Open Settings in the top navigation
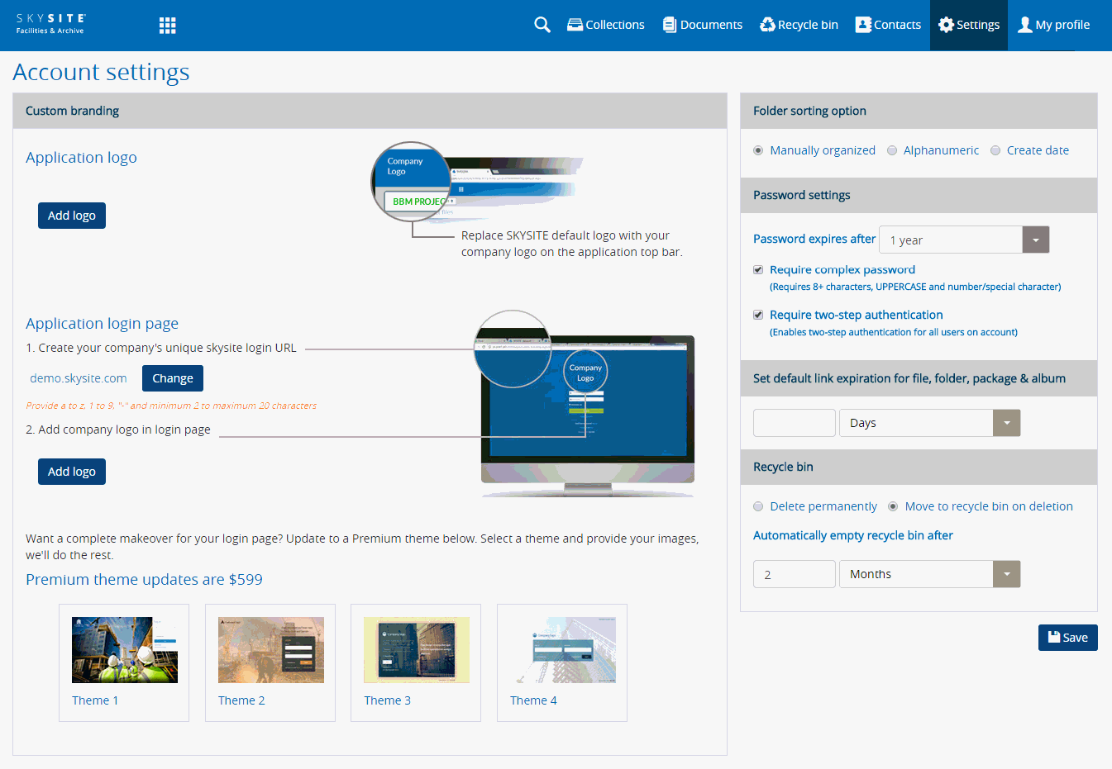 pos(969,25)
